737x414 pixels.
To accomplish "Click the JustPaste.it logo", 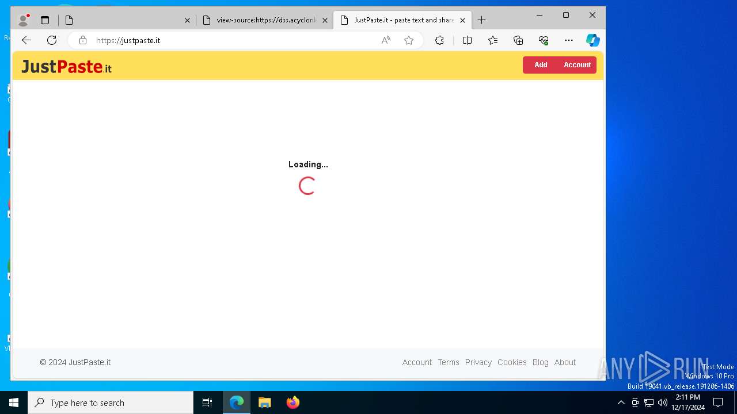I will click(66, 67).
